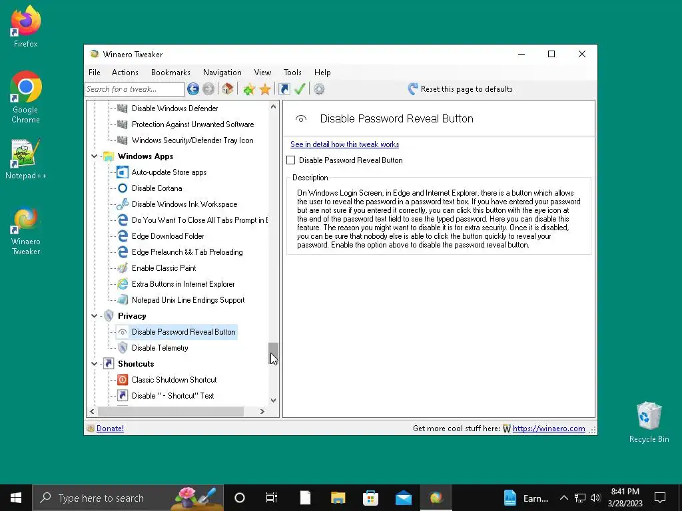Show hidden icons in system tray
Viewport: 682px width, 511px height.
click(x=563, y=498)
